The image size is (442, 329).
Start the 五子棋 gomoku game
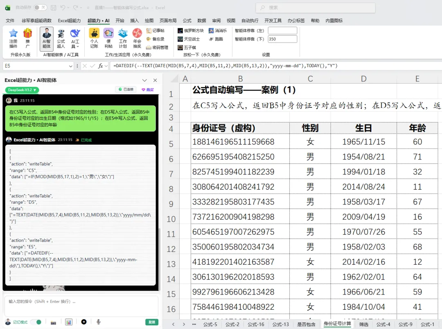[x=187, y=48]
